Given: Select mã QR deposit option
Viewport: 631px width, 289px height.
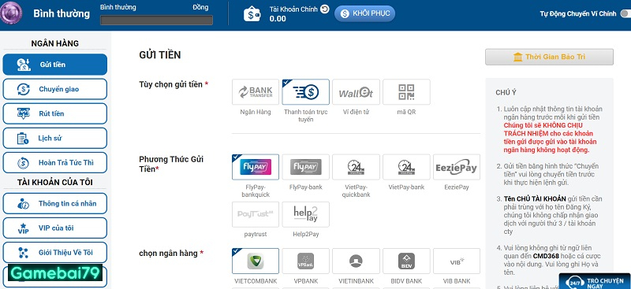Looking at the screenshot, I should click(x=406, y=92).
